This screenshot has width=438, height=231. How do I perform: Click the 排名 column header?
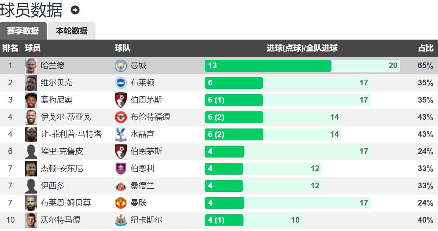pyautogui.click(x=10, y=48)
